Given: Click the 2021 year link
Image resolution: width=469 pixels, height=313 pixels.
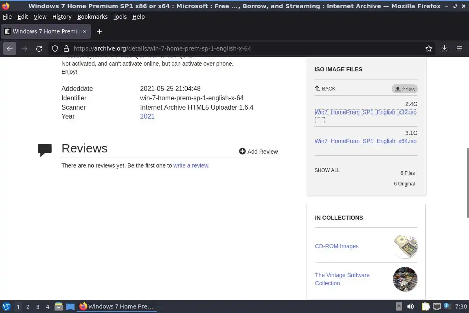Looking at the screenshot, I should coord(147,117).
